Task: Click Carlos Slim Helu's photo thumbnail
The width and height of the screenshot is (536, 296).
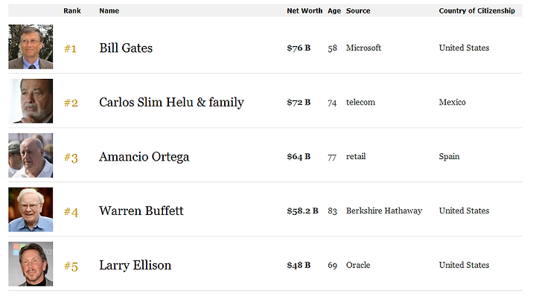Action: tap(31, 101)
